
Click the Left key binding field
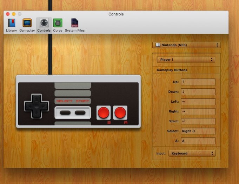click(198, 102)
